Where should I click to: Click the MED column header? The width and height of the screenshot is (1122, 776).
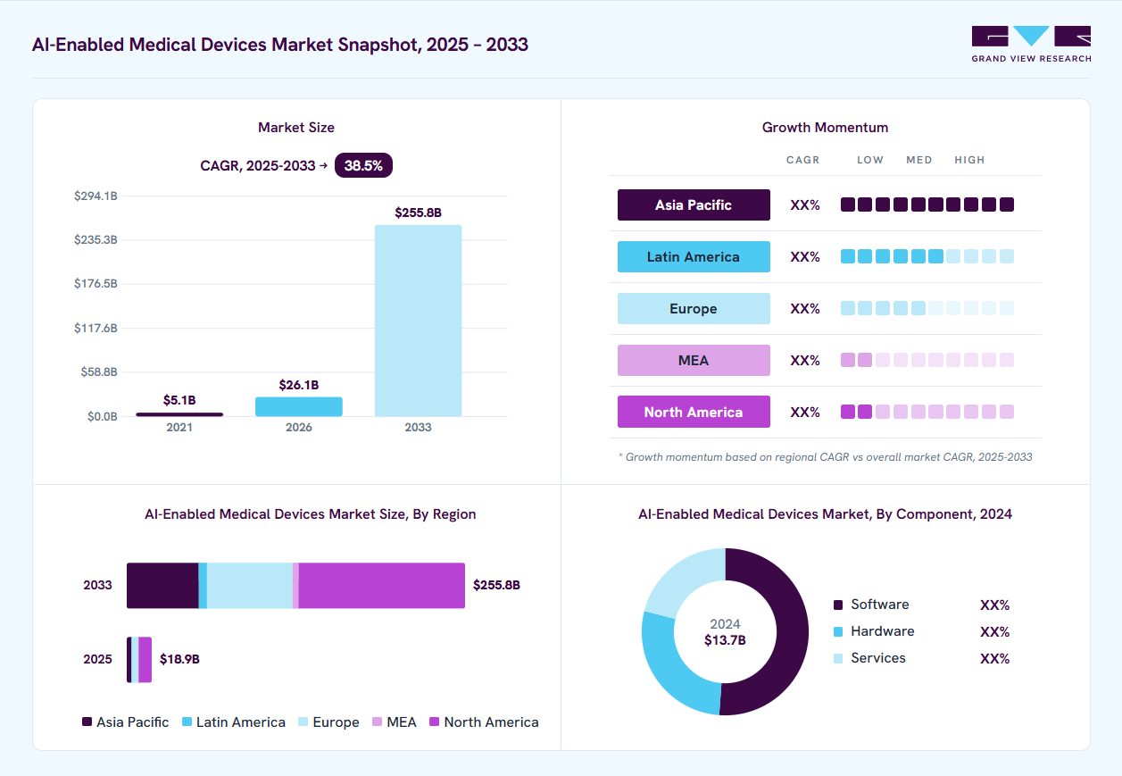tap(919, 160)
